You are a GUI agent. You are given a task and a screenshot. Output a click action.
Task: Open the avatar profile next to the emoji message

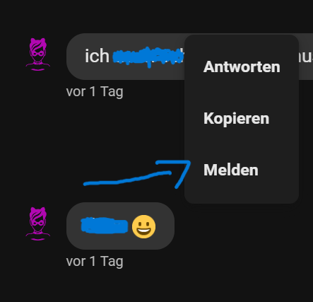37,224
